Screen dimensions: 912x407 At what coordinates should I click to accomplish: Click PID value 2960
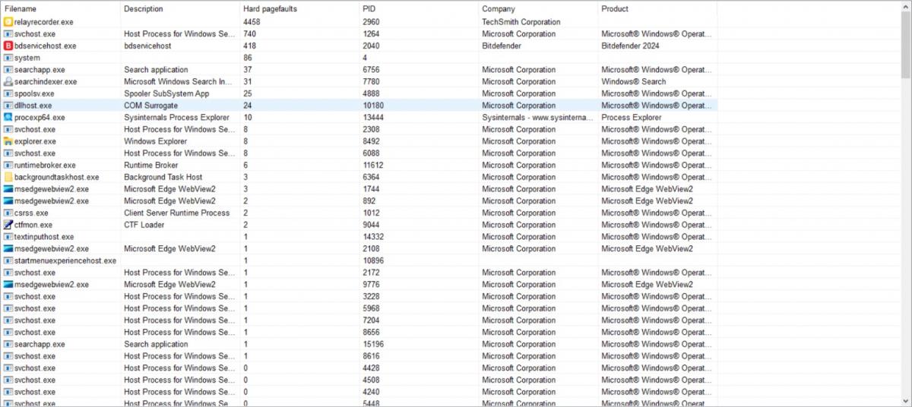tap(371, 22)
